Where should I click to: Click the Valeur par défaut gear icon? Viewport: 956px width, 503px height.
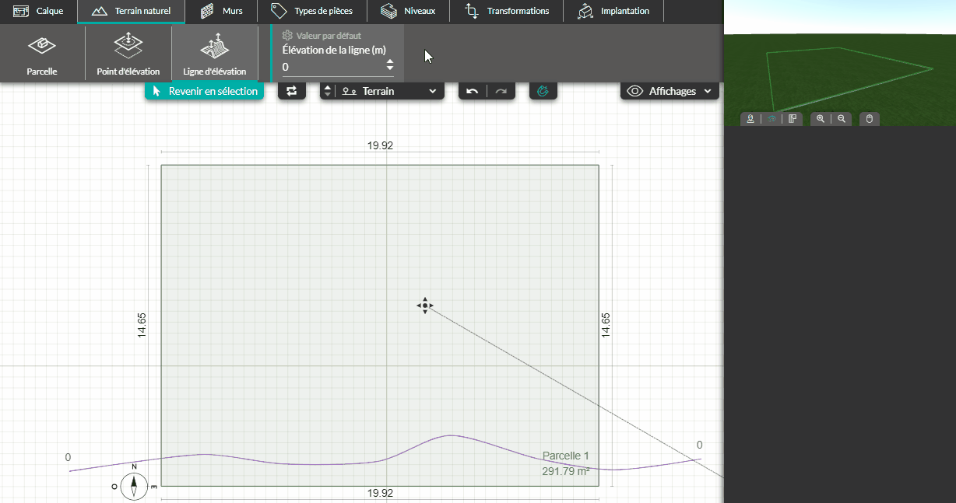(287, 36)
